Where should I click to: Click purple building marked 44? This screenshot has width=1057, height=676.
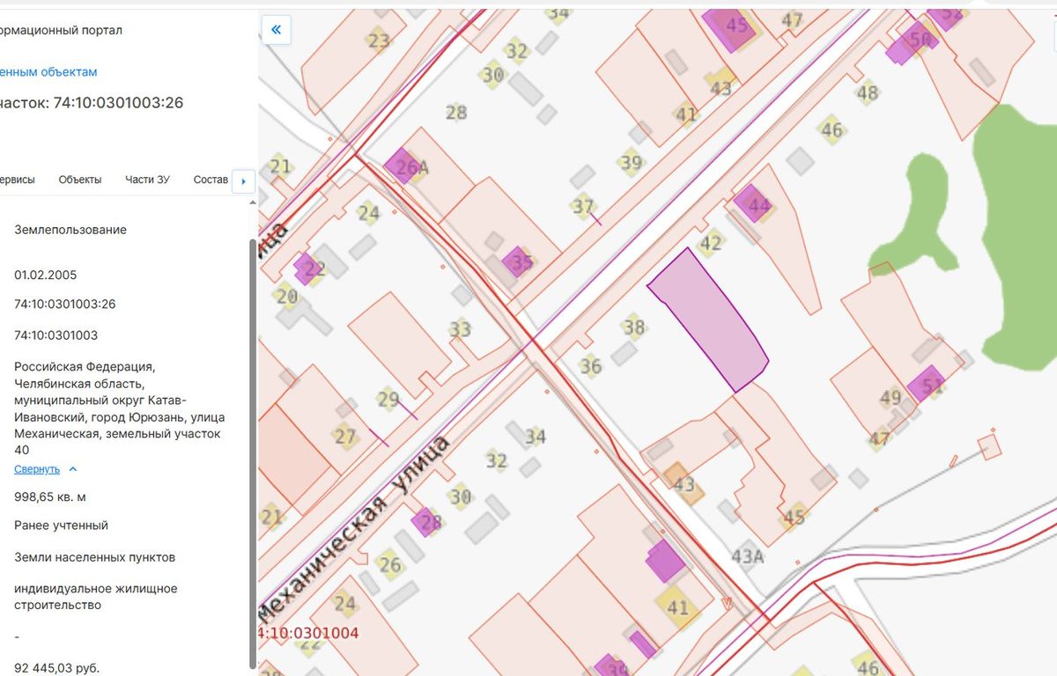[x=754, y=203]
